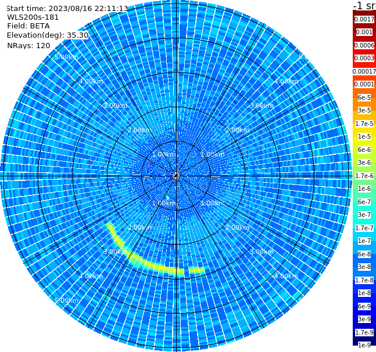Image resolution: width=376 pixels, height=352 pixels.
Task: Click the 1.7e-5 colorbar value
Action: 364,124
